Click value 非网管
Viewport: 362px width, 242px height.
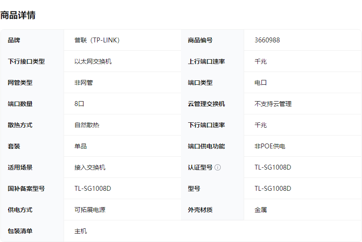(x=83, y=83)
